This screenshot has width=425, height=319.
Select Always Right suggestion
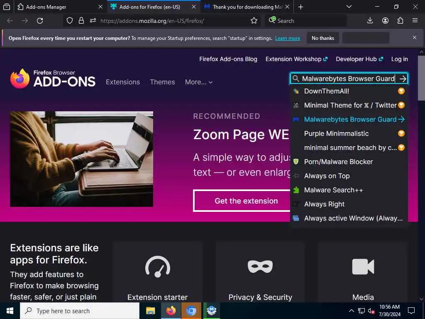point(349,204)
